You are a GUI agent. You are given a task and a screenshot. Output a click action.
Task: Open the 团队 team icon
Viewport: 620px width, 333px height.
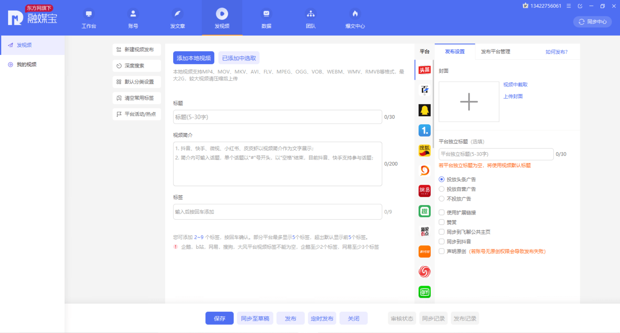(311, 14)
